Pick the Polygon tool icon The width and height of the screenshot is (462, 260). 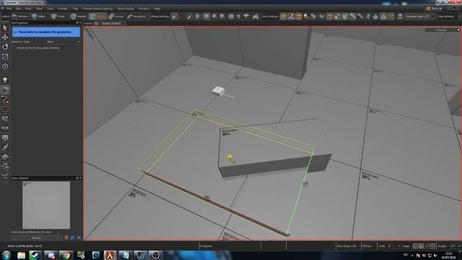[5, 109]
